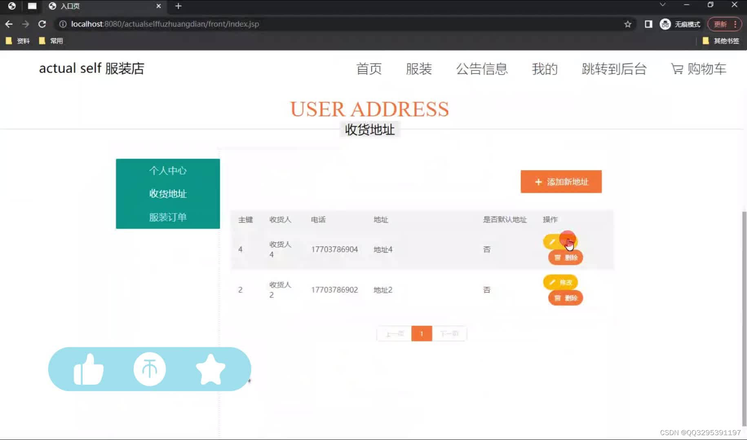
Task: Delete the 地址4 address row
Action: coord(566,257)
